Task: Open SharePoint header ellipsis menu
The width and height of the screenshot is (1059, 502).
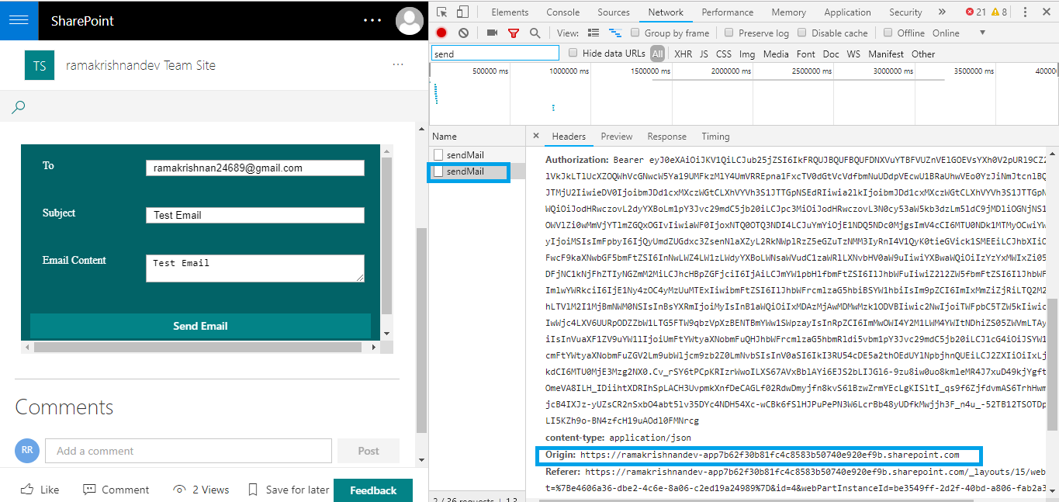Action: [x=372, y=20]
